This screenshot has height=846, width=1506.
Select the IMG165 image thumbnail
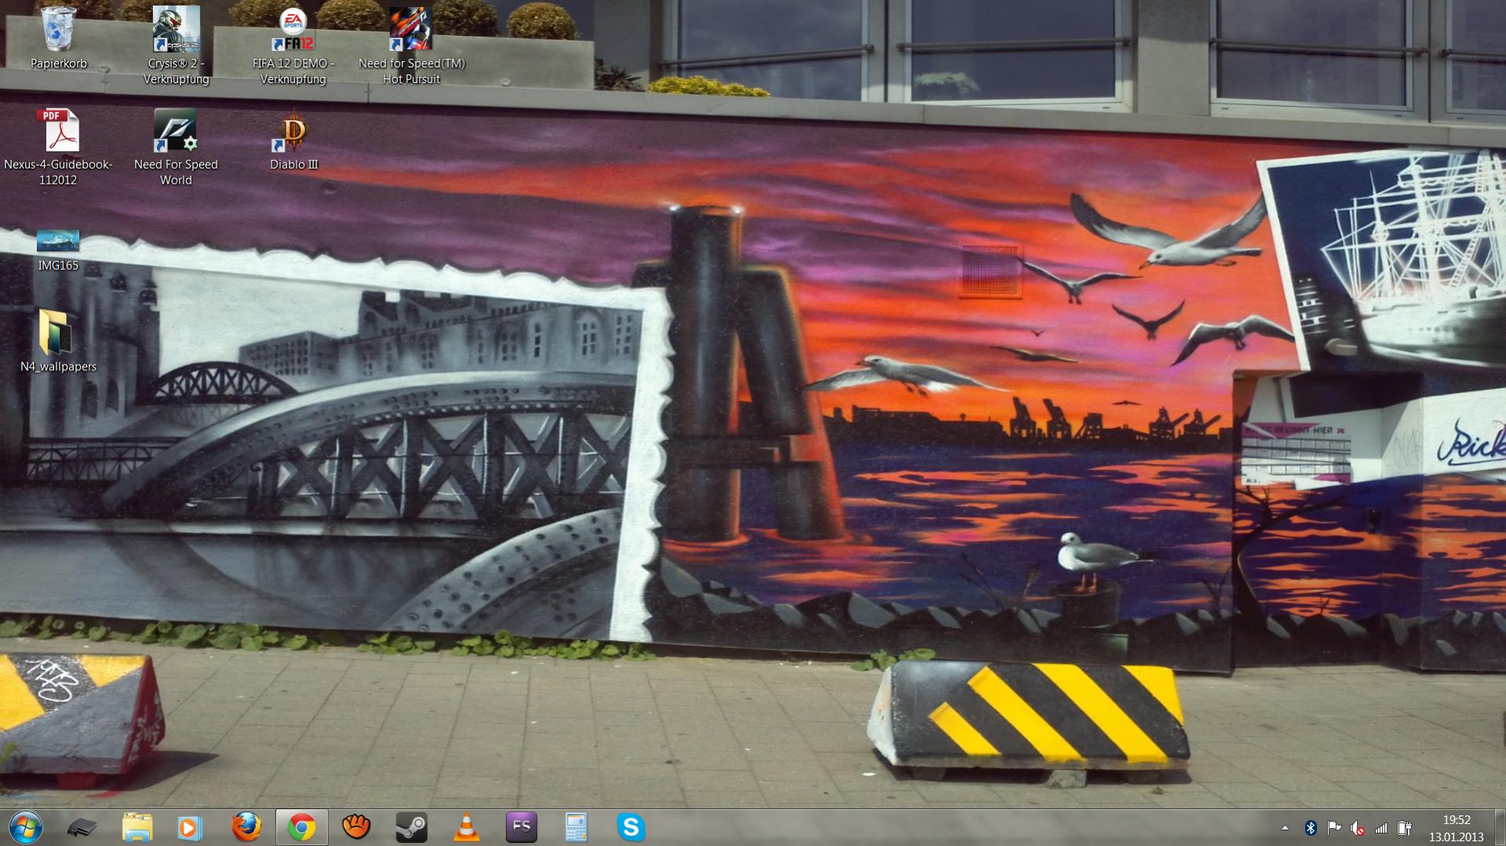[58, 240]
